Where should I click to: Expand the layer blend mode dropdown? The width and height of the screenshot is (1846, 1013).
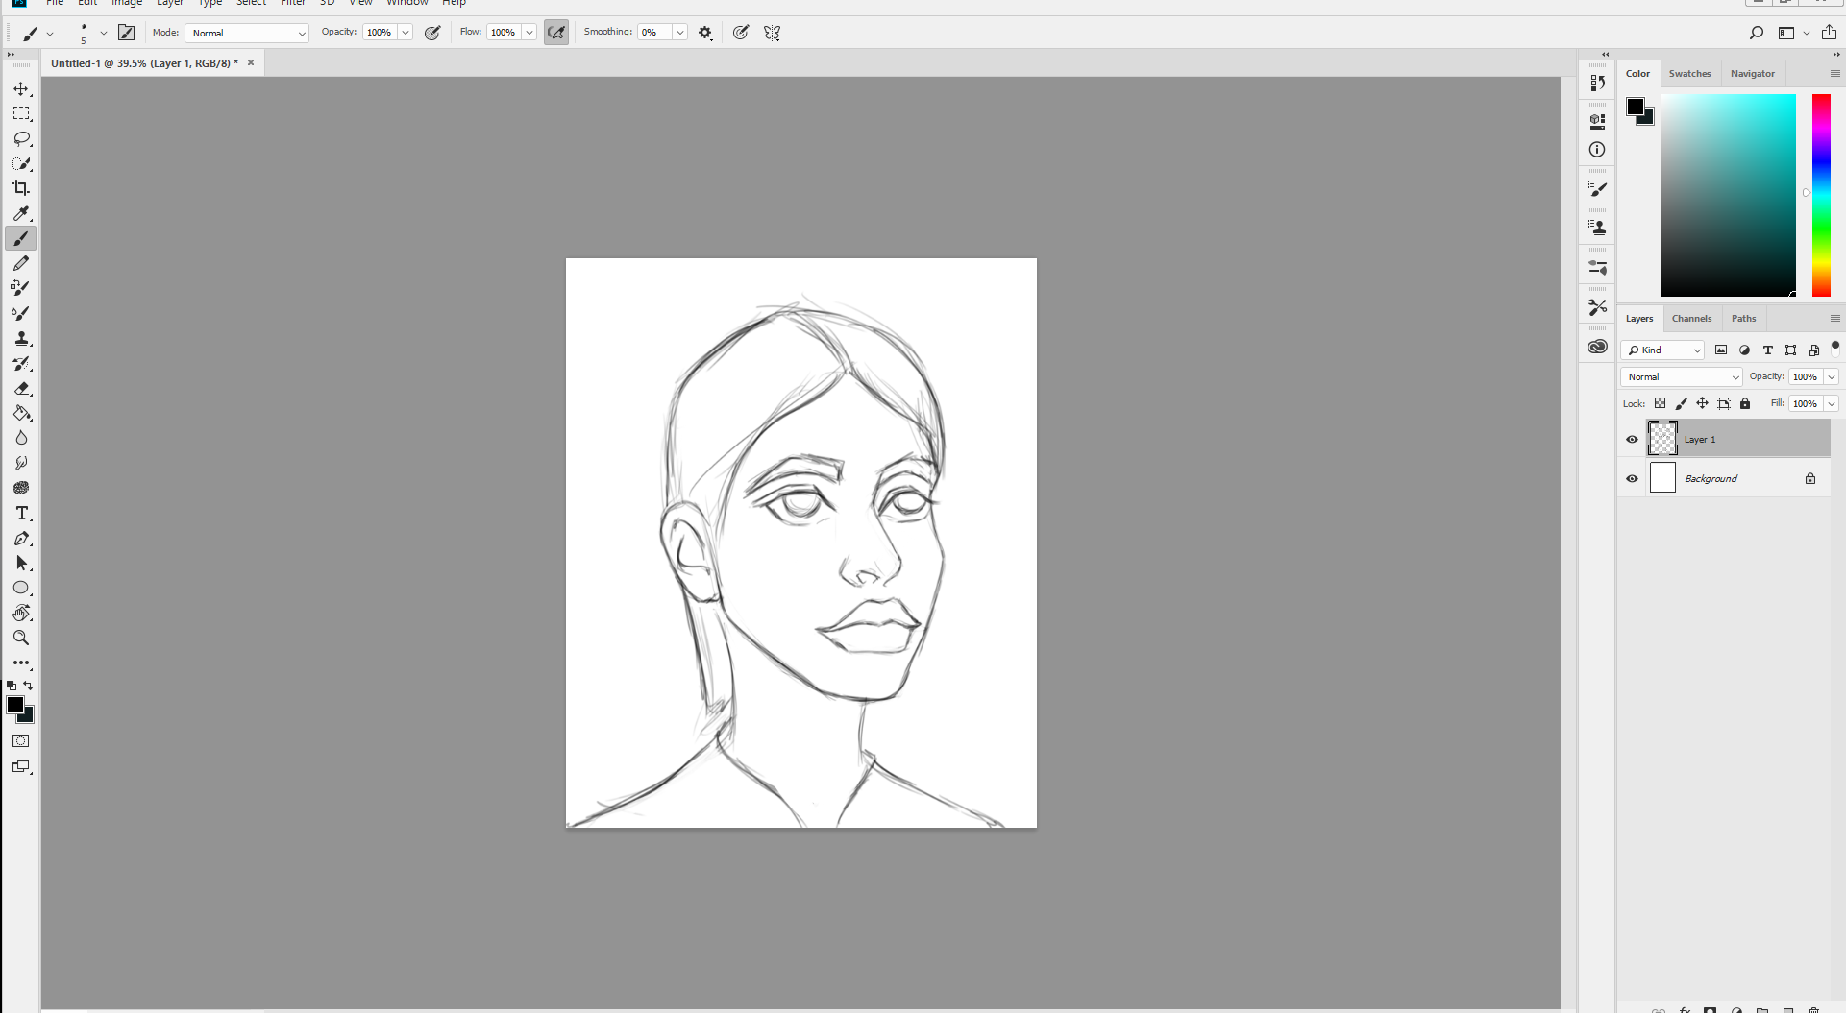[x=1682, y=377]
